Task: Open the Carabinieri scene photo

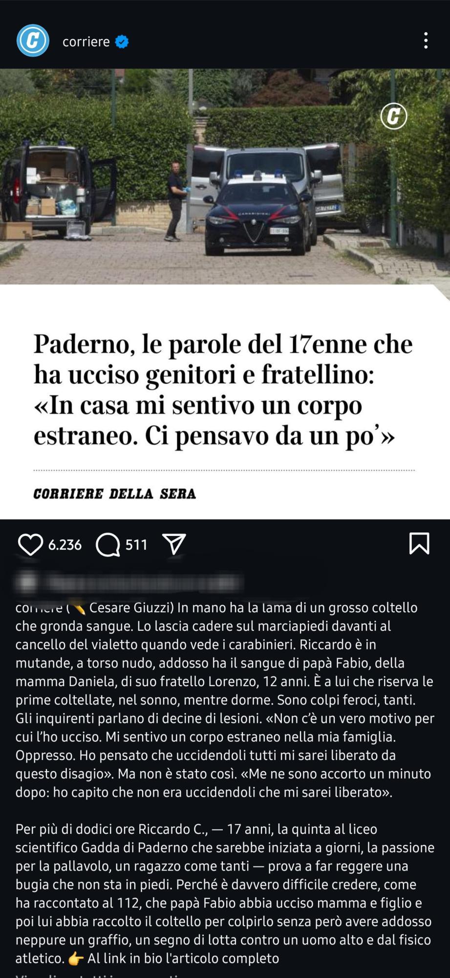Action: tap(225, 176)
